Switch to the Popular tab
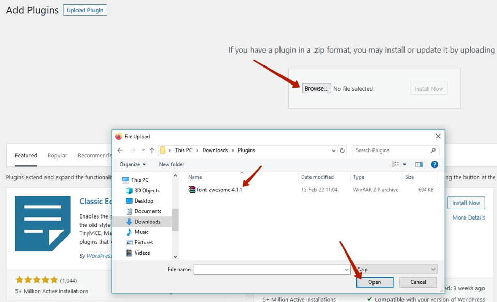 (57, 155)
